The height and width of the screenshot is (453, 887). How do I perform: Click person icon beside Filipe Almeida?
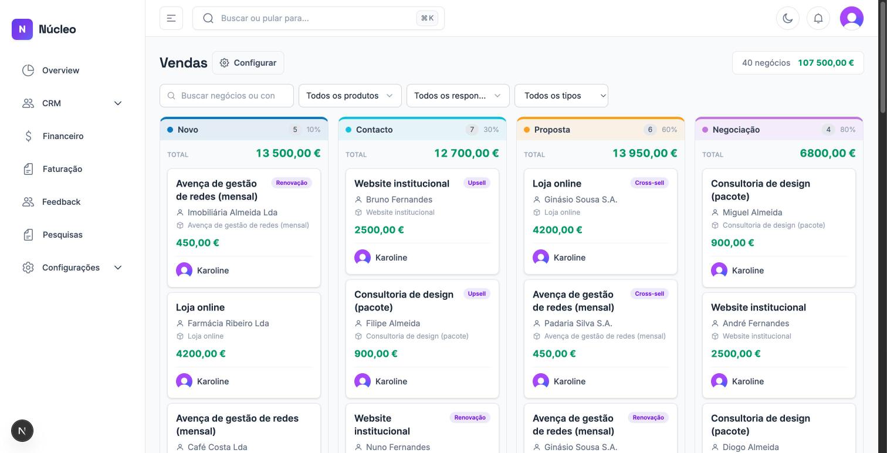click(358, 323)
